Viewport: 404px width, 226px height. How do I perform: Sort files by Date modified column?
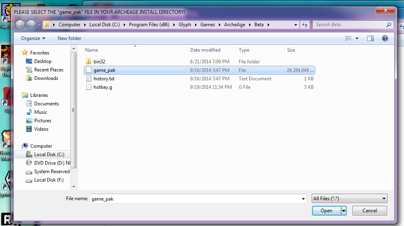click(x=205, y=50)
